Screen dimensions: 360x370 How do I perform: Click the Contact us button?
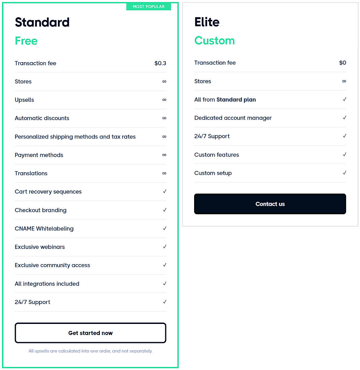coord(270,204)
